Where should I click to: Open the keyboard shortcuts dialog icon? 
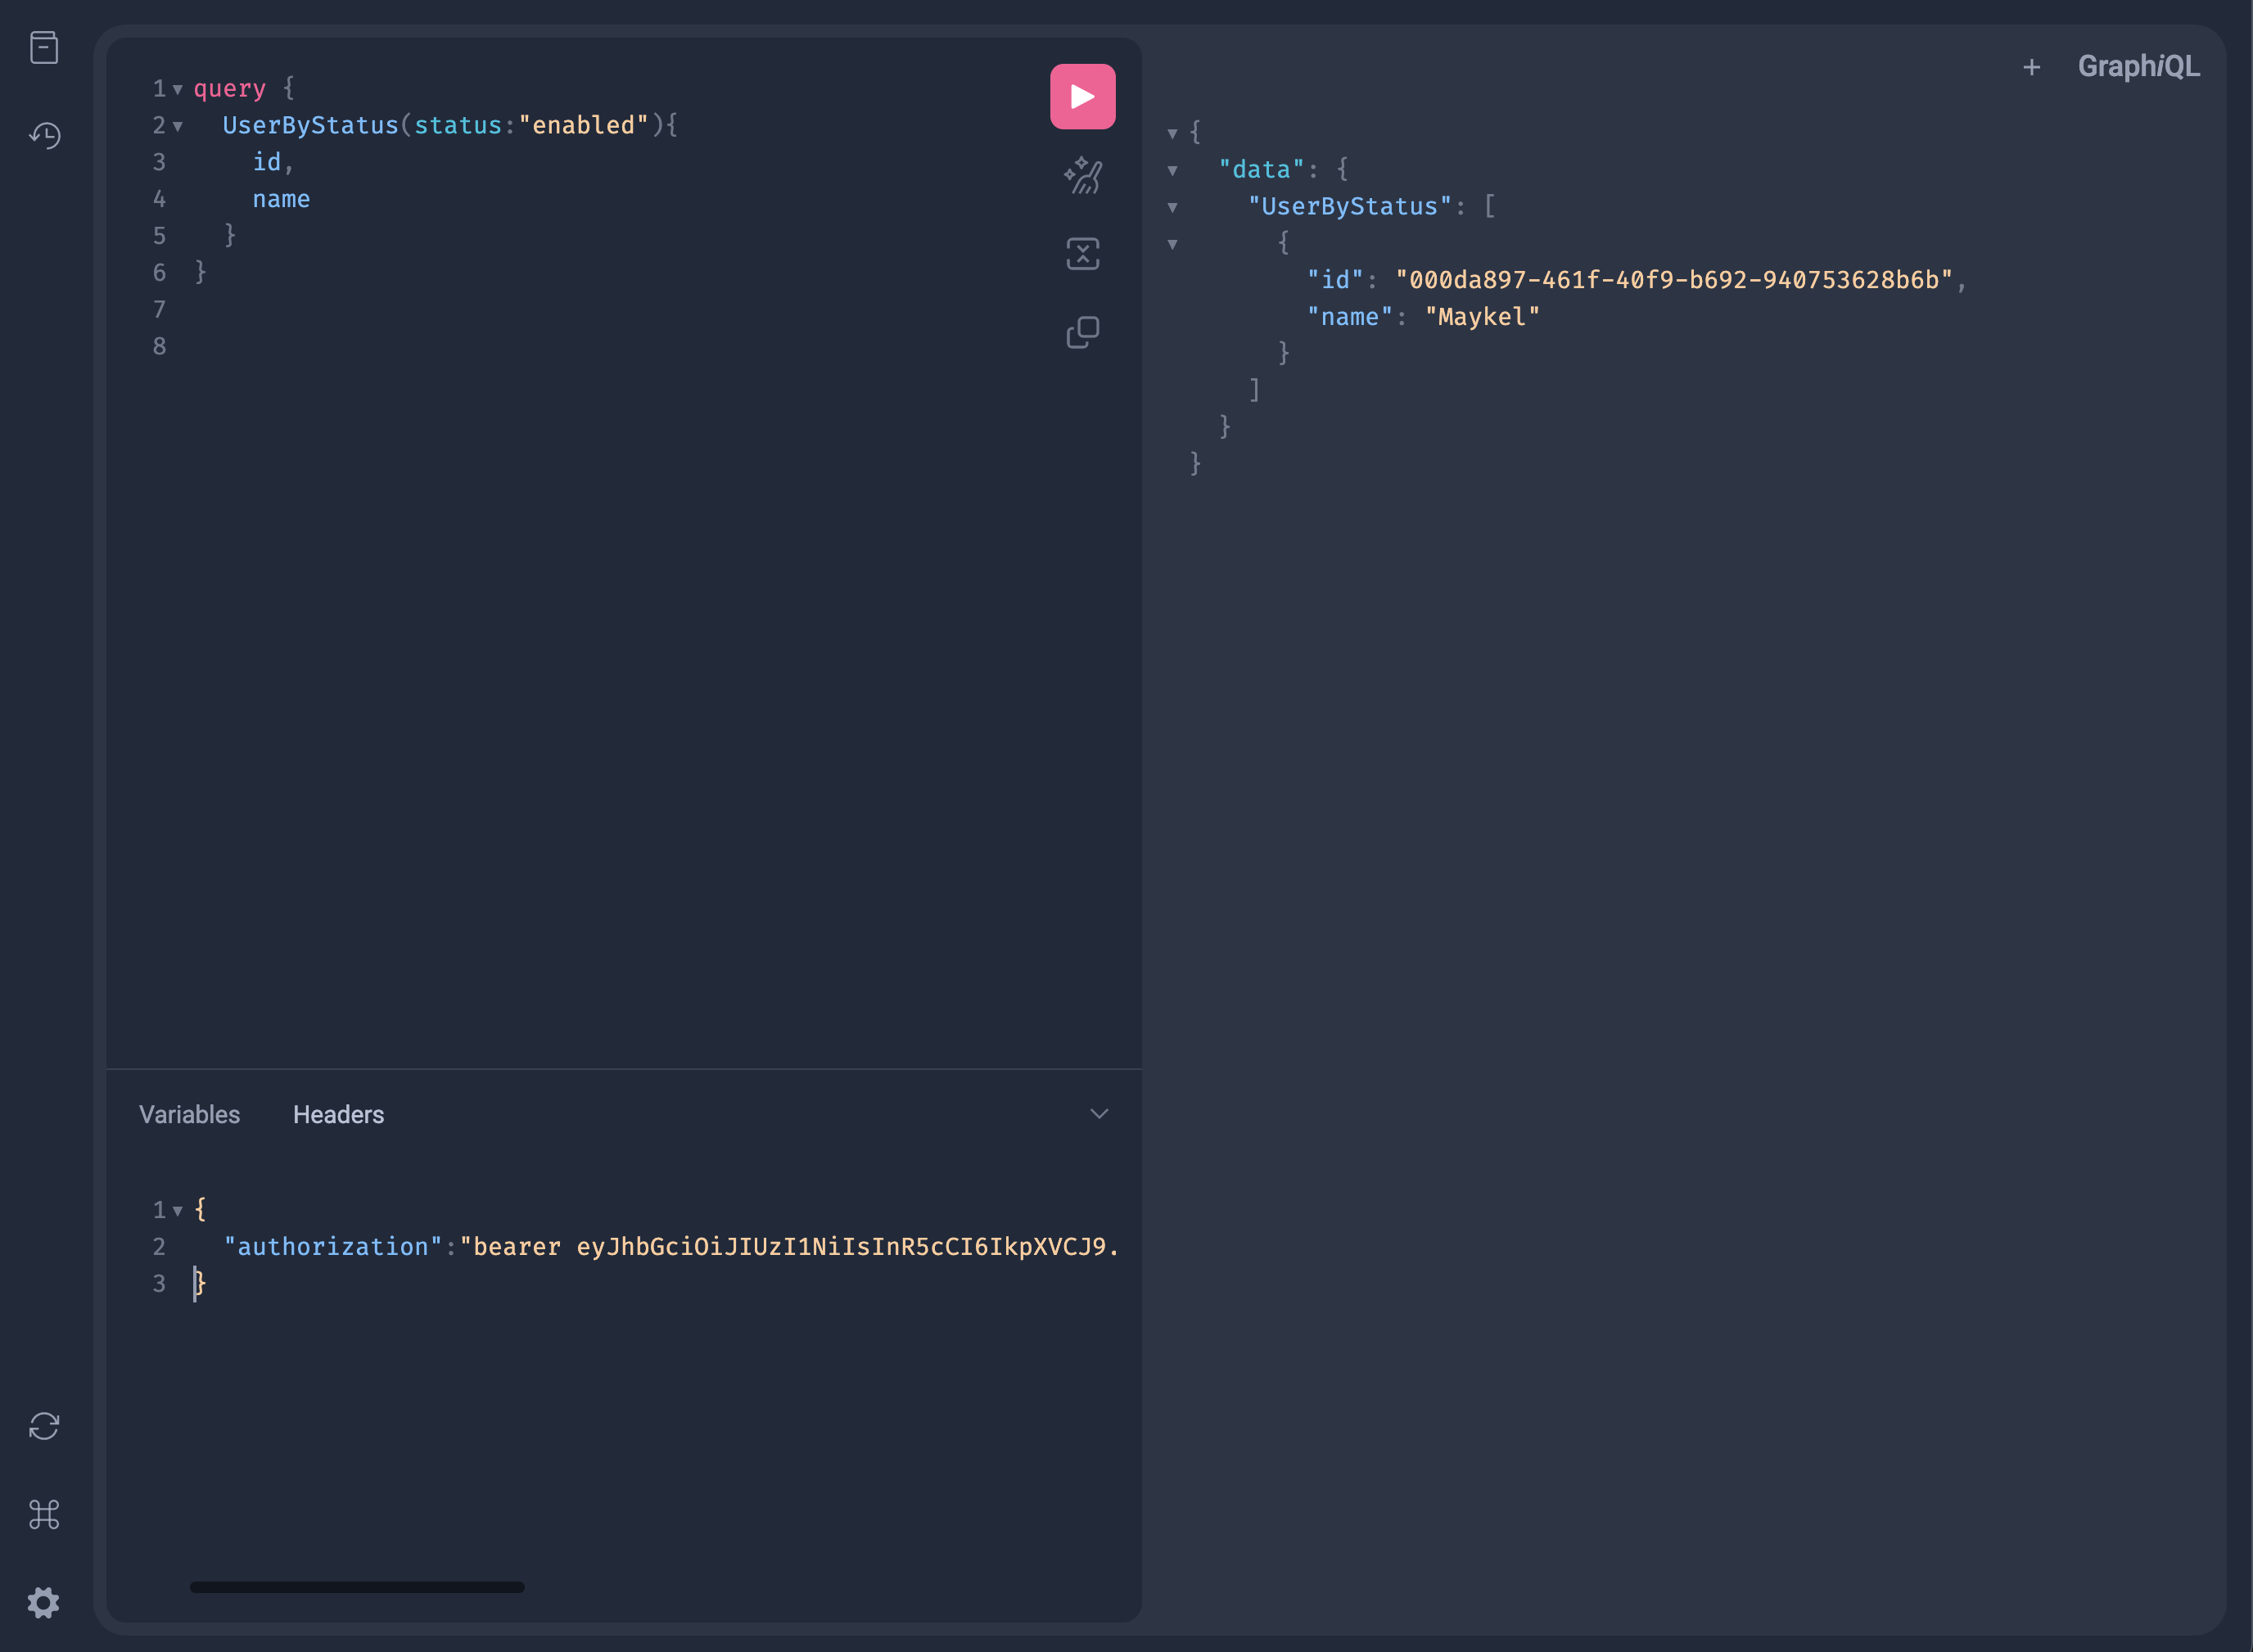click(x=44, y=1514)
